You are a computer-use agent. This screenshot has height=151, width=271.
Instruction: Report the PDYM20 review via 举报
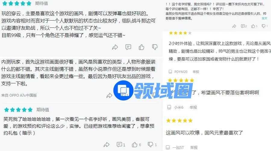(196, 72)
